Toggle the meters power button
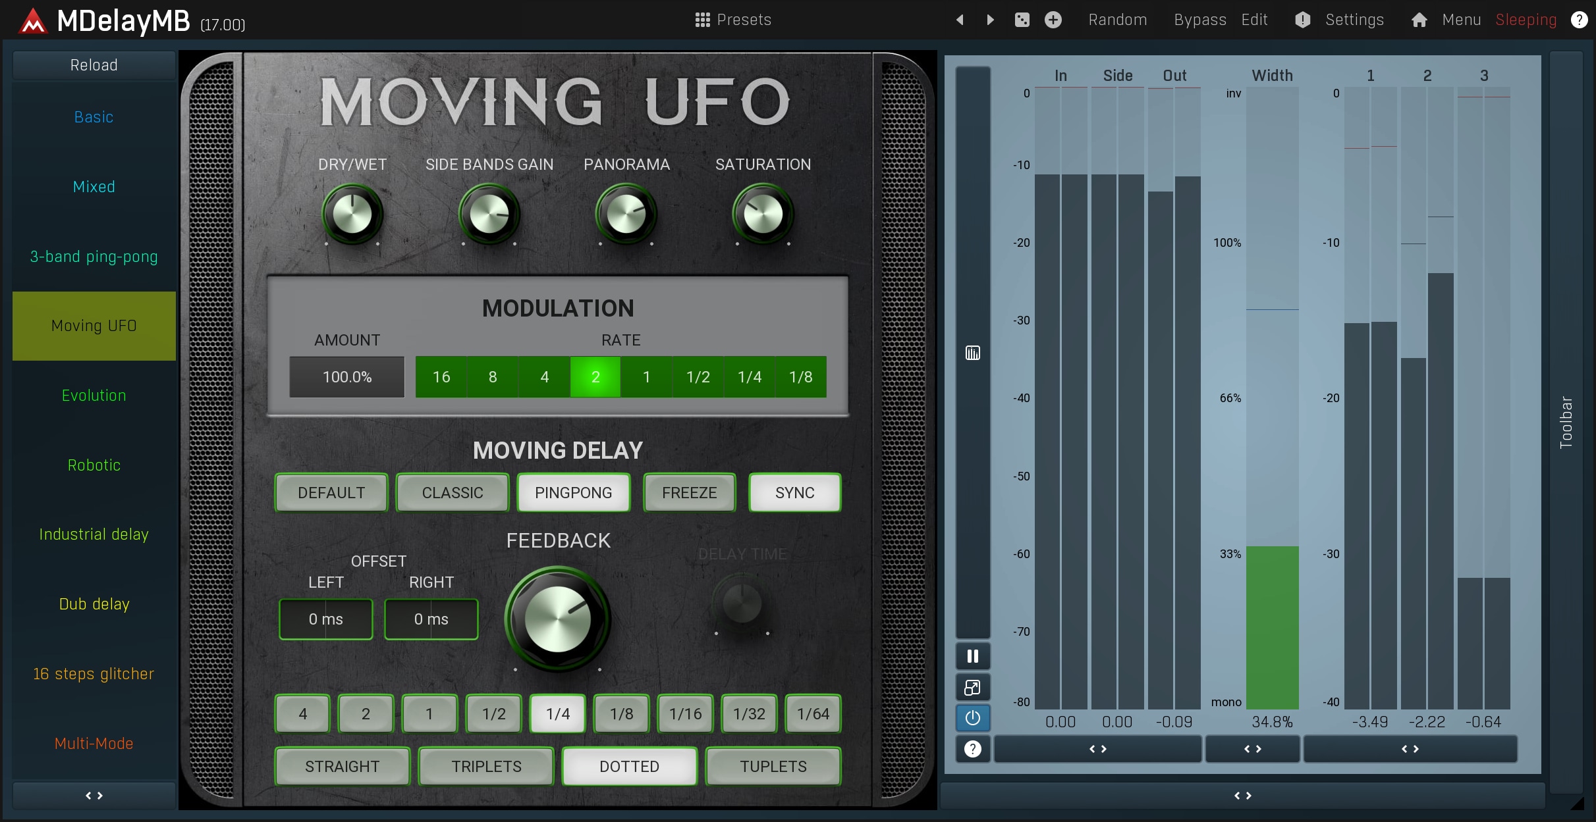This screenshot has width=1596, height=822. 972,718
